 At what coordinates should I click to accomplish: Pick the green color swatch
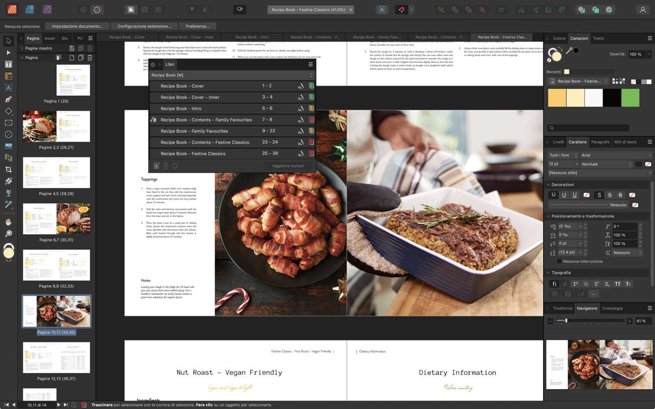coord(630,98)
